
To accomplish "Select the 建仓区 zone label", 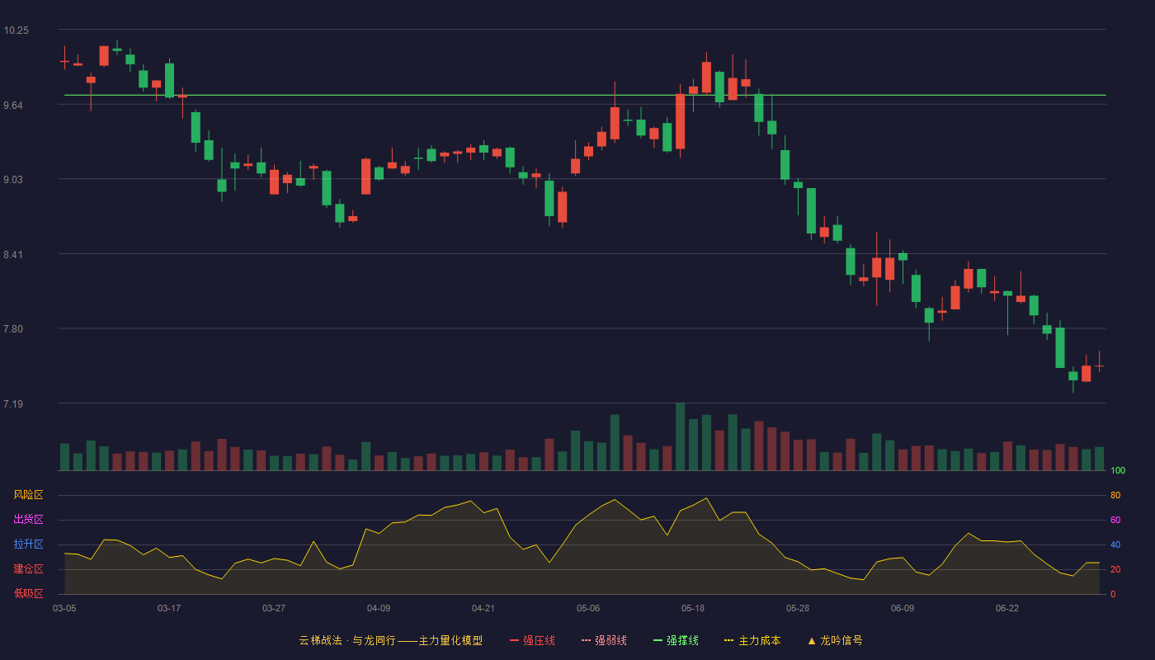I will 28,569.
